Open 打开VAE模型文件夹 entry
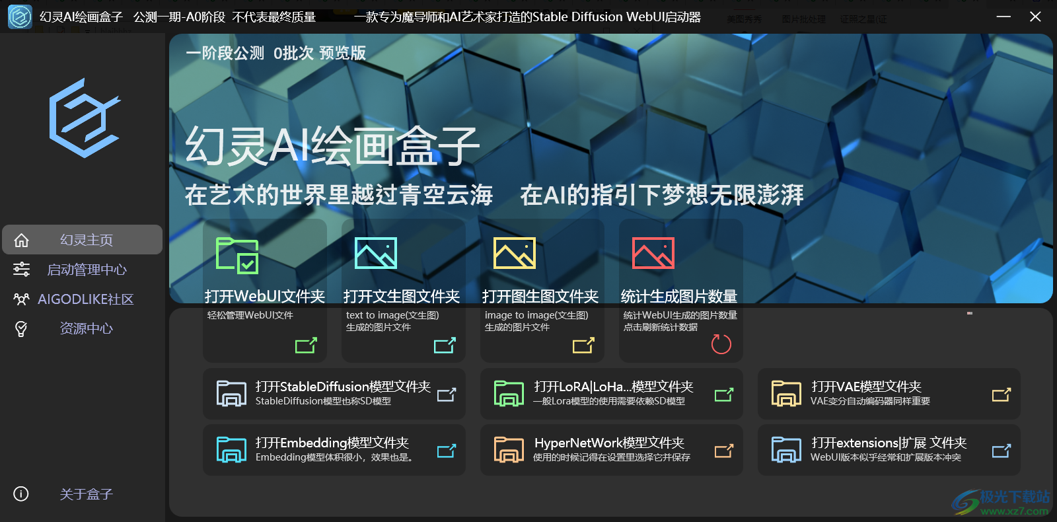1057x522 pixels. 889,393
